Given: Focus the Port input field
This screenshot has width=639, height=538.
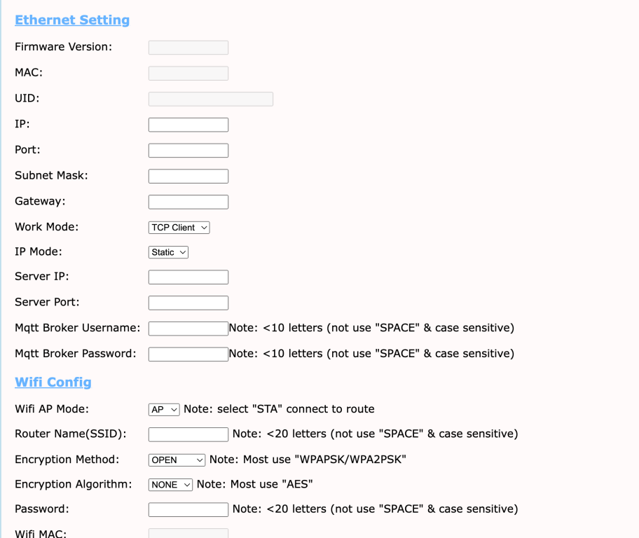Looking at the screenshot, I should point(188,151).
